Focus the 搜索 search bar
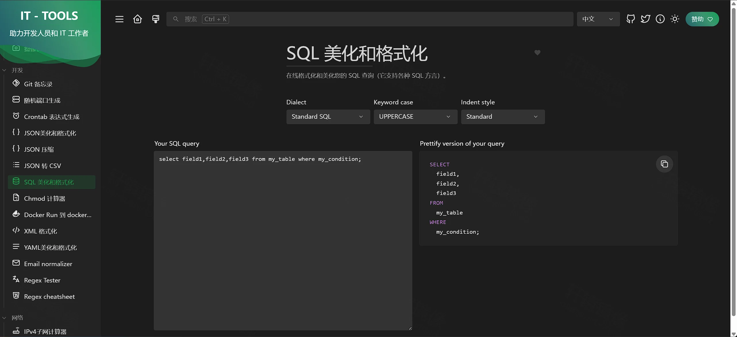The image size is (737, 337). pos(370,19)
